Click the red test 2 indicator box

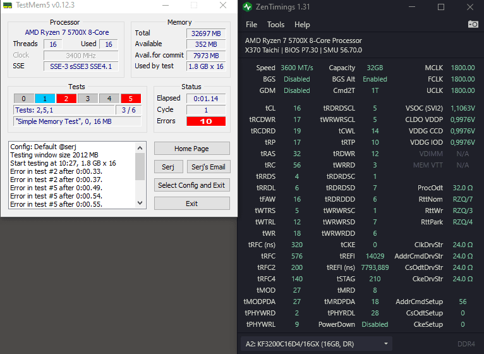66,99
